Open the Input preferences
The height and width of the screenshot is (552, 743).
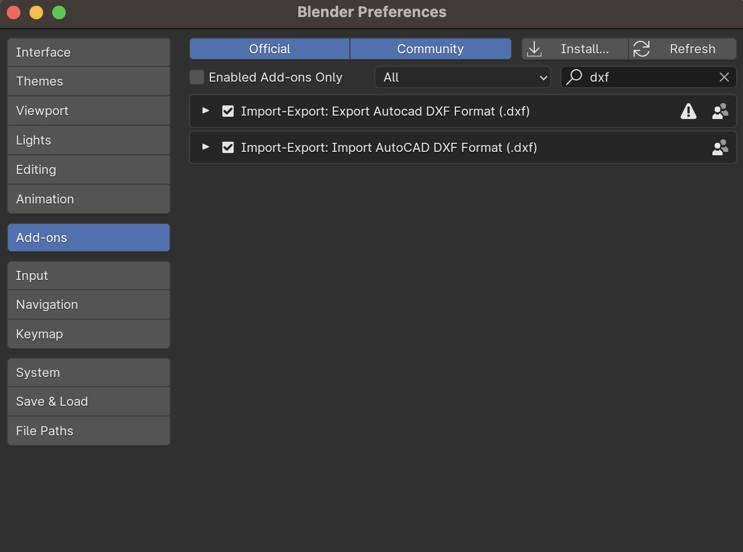[88, 275]
